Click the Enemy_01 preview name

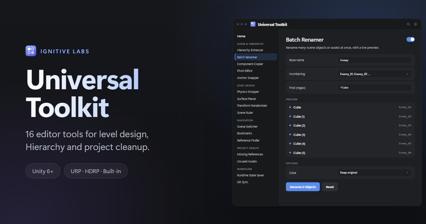tap(405, 107)
